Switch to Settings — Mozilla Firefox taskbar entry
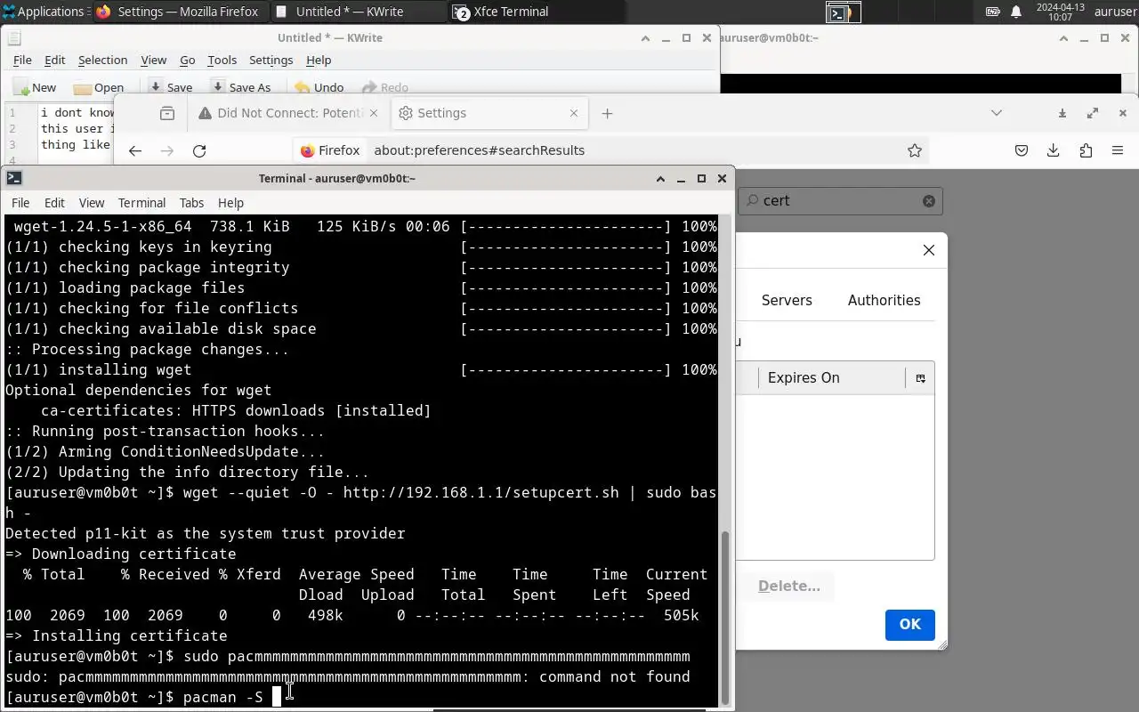Screen dimensions: 1139x712 coord(178,12)
